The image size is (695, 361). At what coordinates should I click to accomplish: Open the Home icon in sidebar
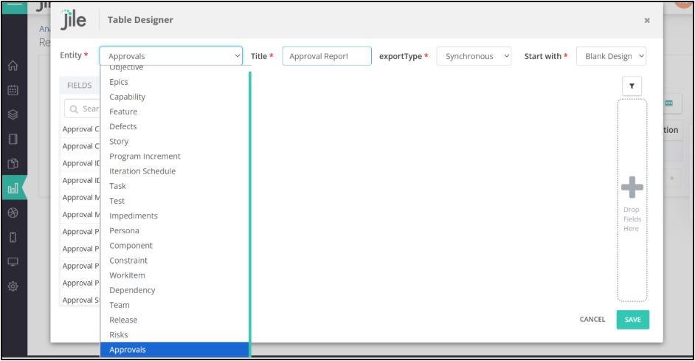(x=13, y=66)
